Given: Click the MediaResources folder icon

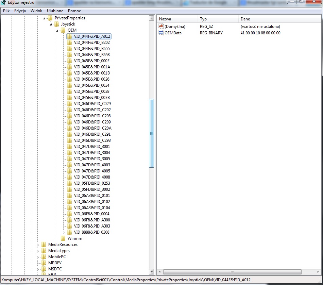Looking at the screenshot, I should (x=44, y=245).
